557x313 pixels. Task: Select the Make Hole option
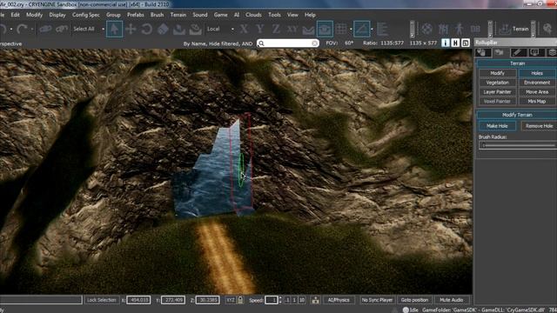click(x=497, y=126)
